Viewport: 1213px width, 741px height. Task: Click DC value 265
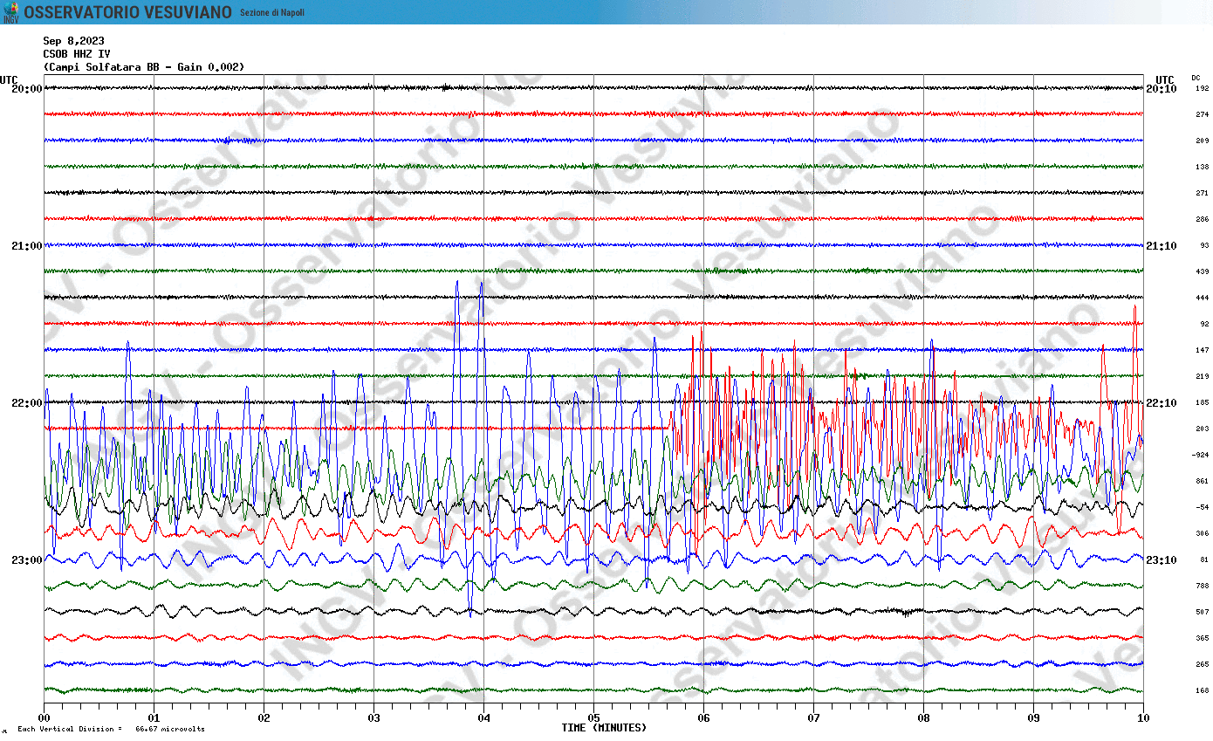coord(1203,664)
